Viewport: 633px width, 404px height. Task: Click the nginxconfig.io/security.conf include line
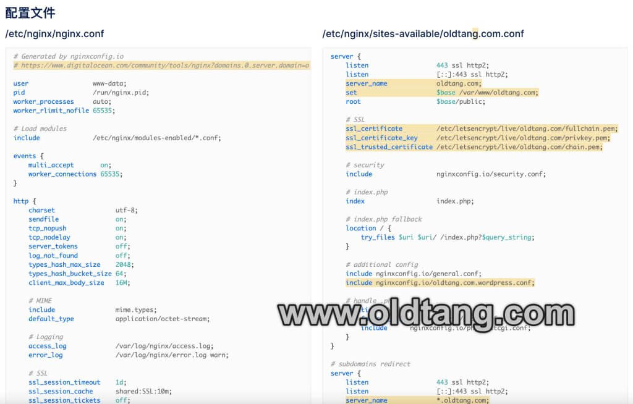[445, 174]
